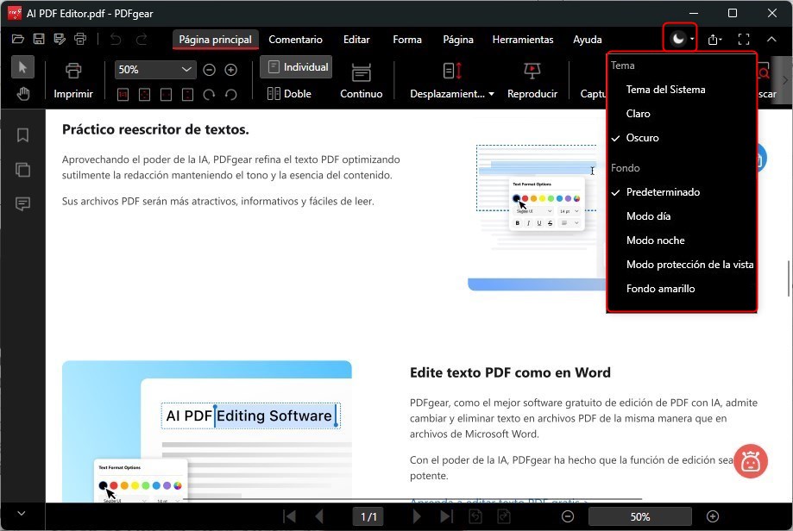
Task: Zoom out with minus circle in toolbar
Action: pos(209,70)
